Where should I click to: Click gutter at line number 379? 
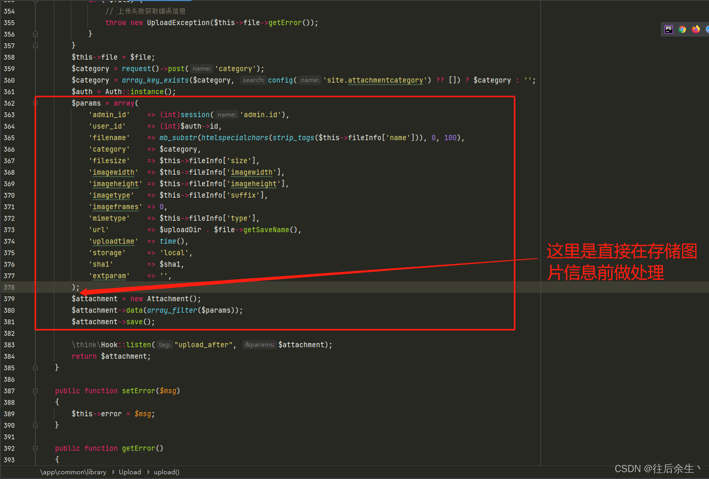pos(9,299)
